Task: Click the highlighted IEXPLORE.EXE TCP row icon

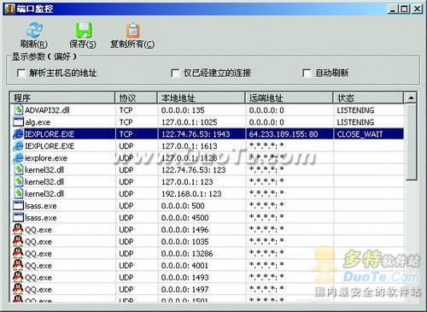Action: [18, 134]
